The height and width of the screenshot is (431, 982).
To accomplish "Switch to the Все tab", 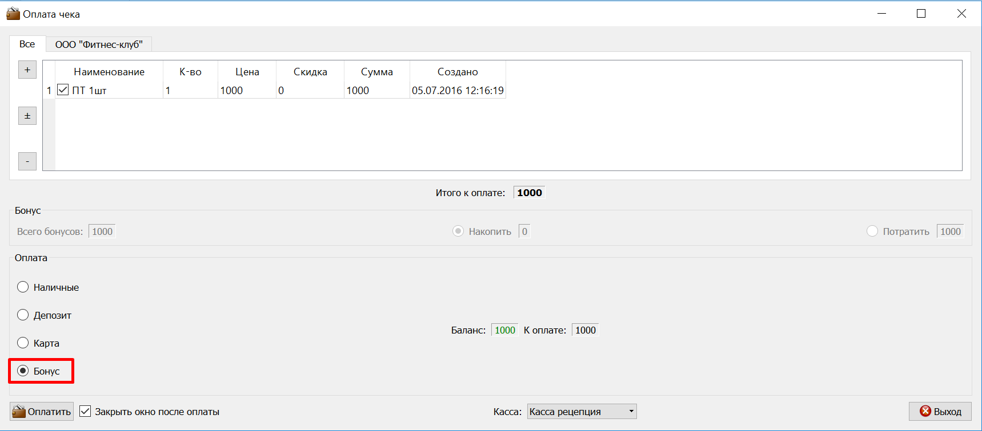I will point(27,44).
